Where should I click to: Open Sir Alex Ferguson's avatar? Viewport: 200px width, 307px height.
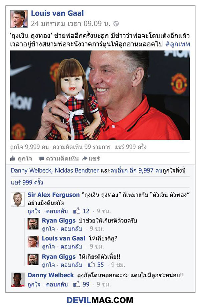point(18,199)
